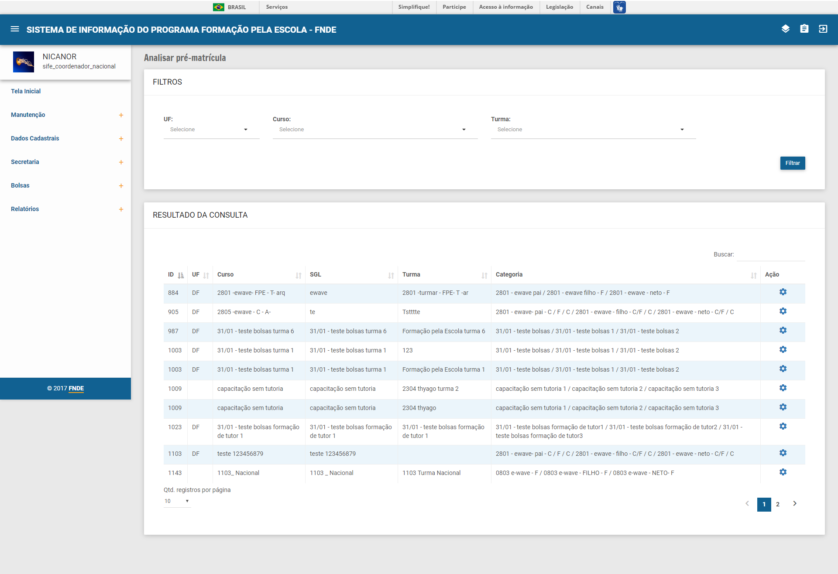Click the gear action for row 1143
838x574 pixels.
coord(783,472)
